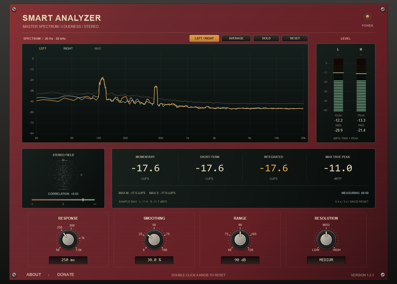The image size is (397, 284).
Task: Click the L channel clip indicator dot
Action: [338, 55]
